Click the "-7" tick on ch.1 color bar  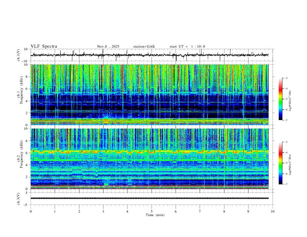click(286, 120)
